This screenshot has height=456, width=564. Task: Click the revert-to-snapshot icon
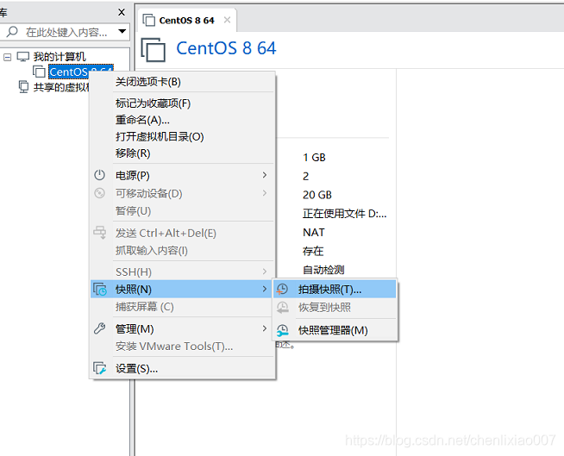coord(282,308)
